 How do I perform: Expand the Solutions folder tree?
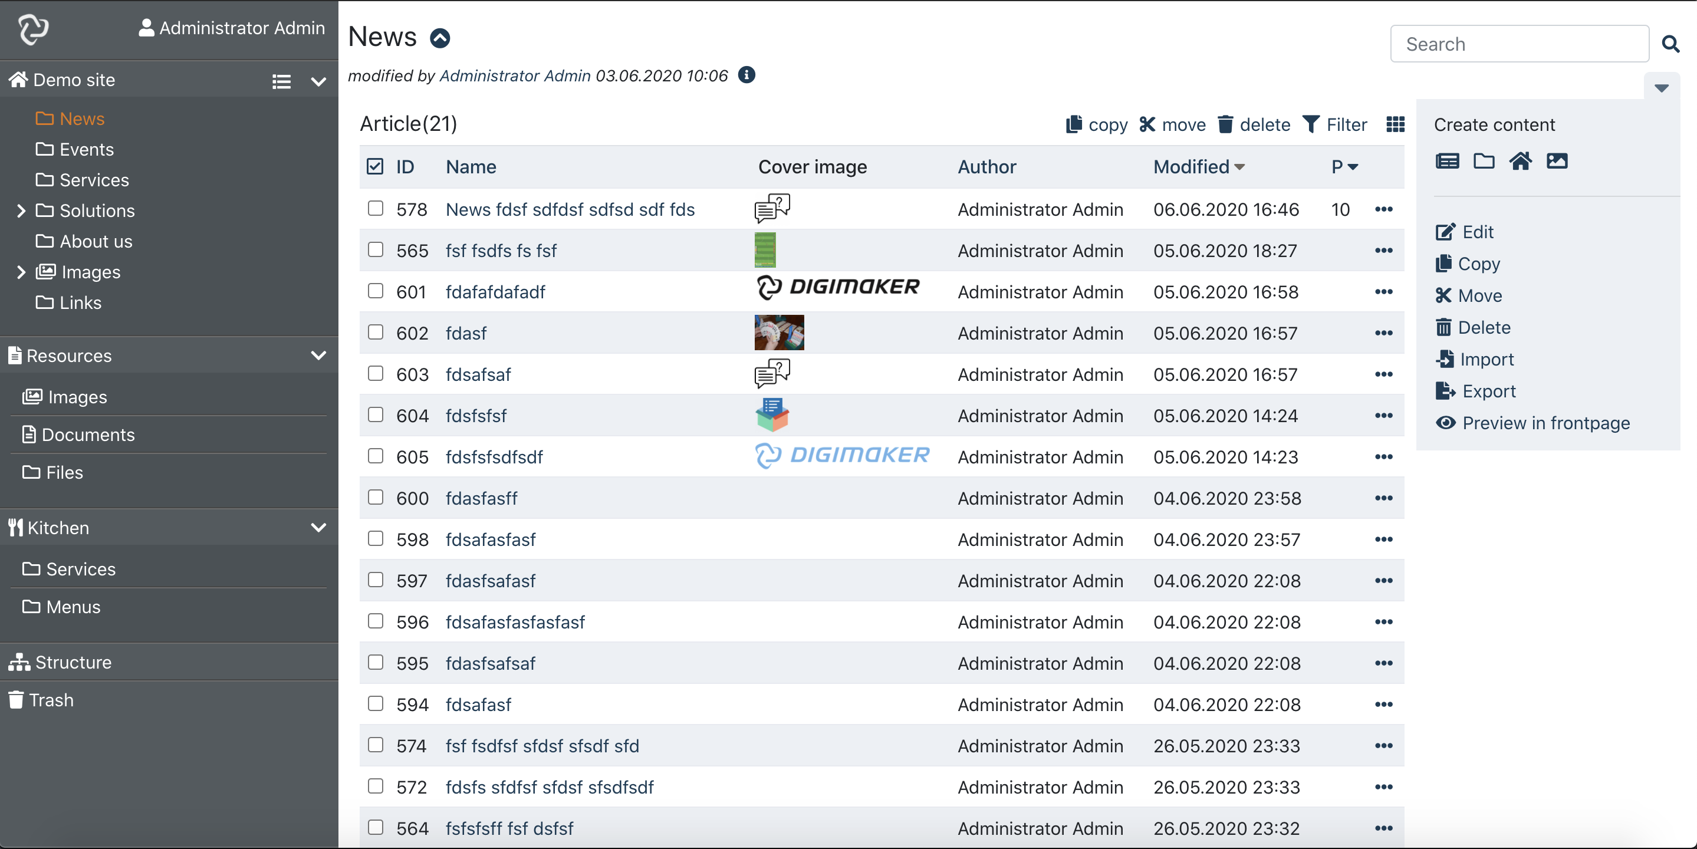21,210
